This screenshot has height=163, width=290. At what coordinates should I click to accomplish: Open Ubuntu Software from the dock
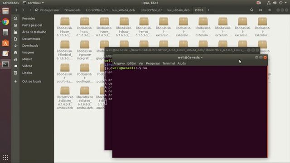[5, 43]
